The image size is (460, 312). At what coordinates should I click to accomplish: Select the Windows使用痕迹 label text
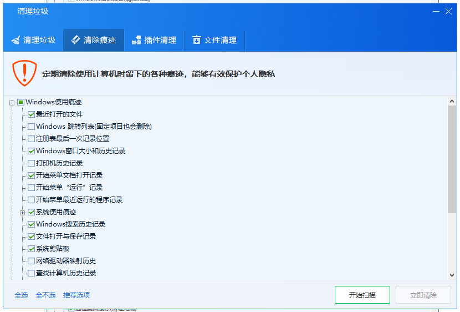pos(54,102)
